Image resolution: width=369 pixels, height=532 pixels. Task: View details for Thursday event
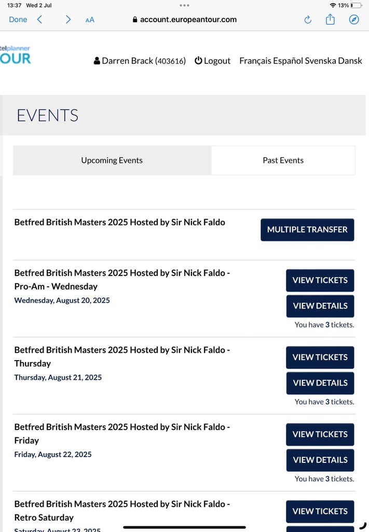click(320, 383)
